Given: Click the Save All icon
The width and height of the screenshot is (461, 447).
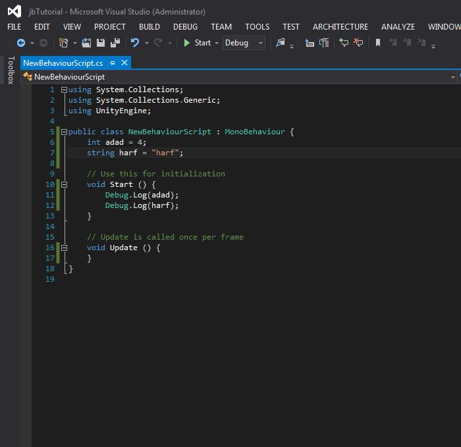Looking at the screenshot, I should [115, 43].
